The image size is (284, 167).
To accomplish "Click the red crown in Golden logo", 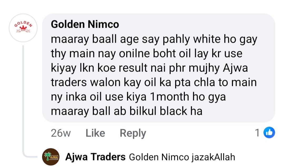I will [23, 27].
